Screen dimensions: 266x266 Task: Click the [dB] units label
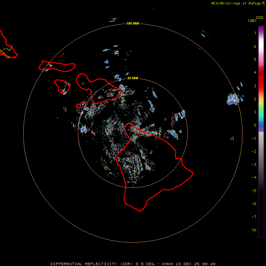(x=252, y=21)
